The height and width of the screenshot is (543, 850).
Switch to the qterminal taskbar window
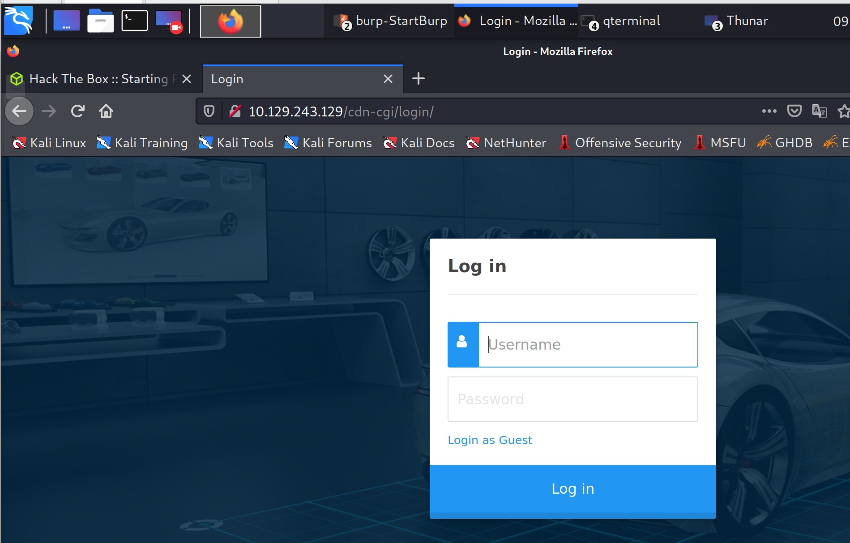click(x=621, y=21)
